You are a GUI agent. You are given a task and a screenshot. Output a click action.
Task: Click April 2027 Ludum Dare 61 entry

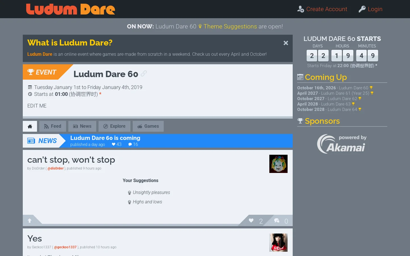[335, 93]
